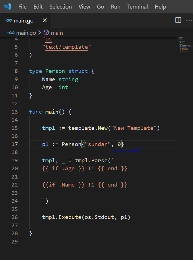Click line number 13 in gutter
This screenshot has height=260, width=193.
[14, 112]
